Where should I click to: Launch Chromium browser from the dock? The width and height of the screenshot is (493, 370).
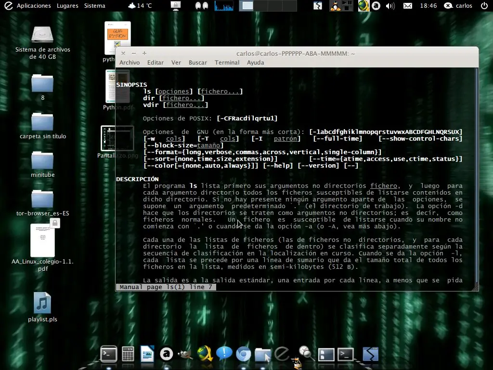243,354
